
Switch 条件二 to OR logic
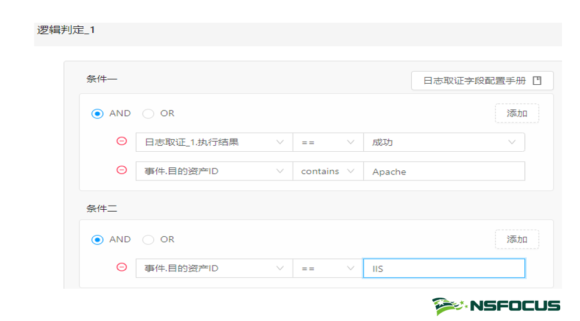[x=148, y=240]
